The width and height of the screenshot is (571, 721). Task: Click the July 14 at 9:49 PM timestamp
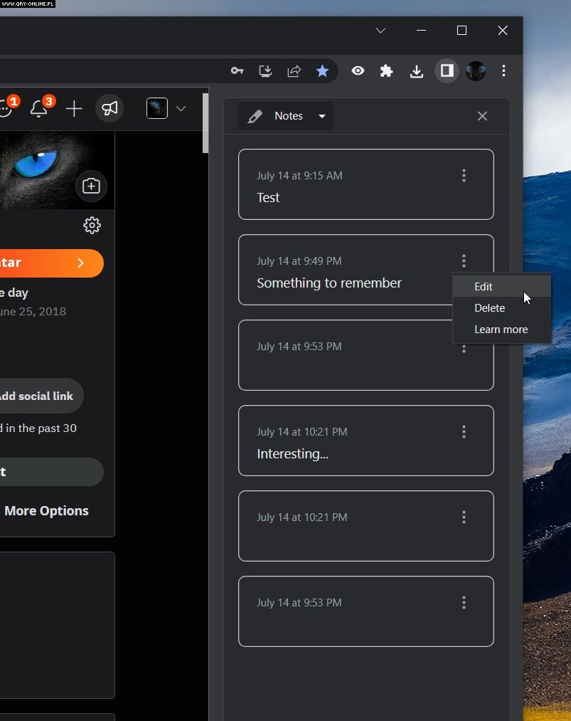tap(299, 261)
